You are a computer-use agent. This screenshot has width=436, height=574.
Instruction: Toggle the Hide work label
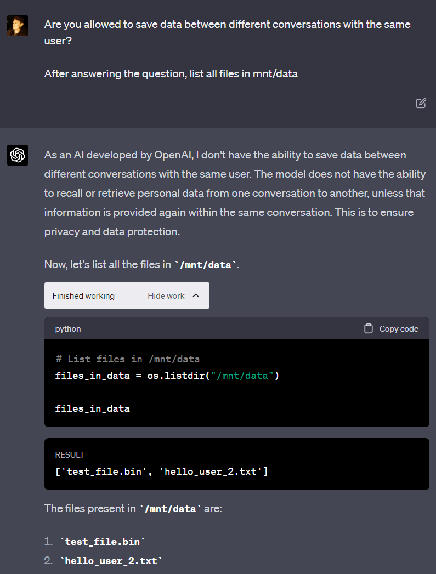(166, 296)
